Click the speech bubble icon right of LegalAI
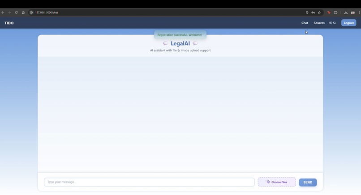Viewport: 361px width, 195px height. coord(195,43)
